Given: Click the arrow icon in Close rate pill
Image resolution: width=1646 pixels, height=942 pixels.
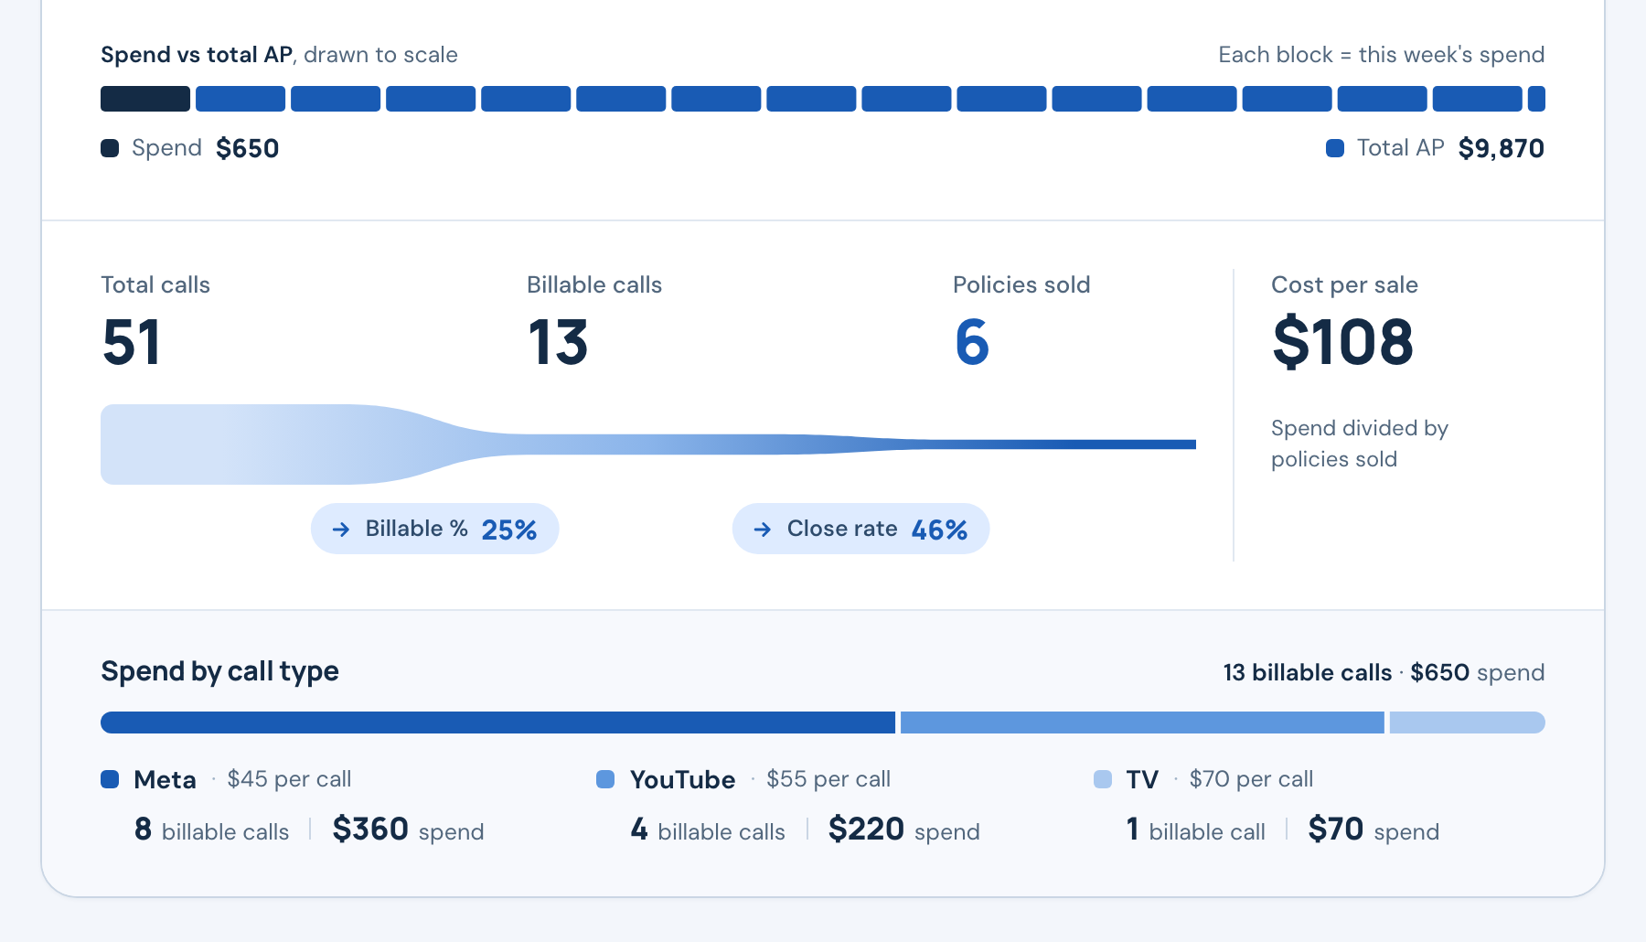Looking at the screenshot, I should [x=763, y=530].
